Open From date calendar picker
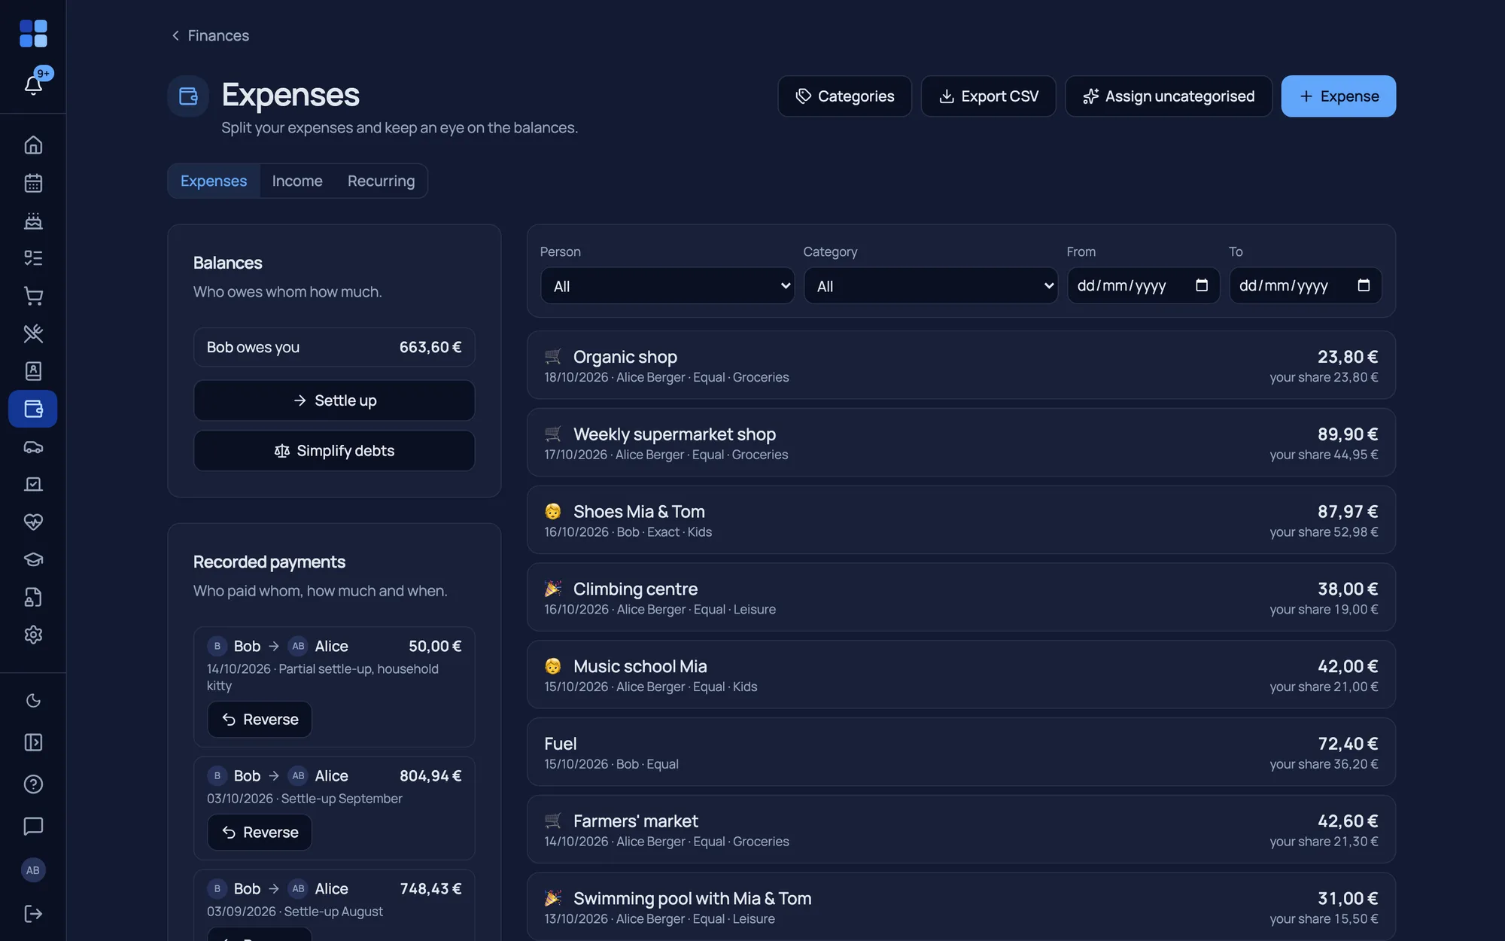Image resolution: width=1505 pixels, height=941 pixels. (x=1202, y=285)
